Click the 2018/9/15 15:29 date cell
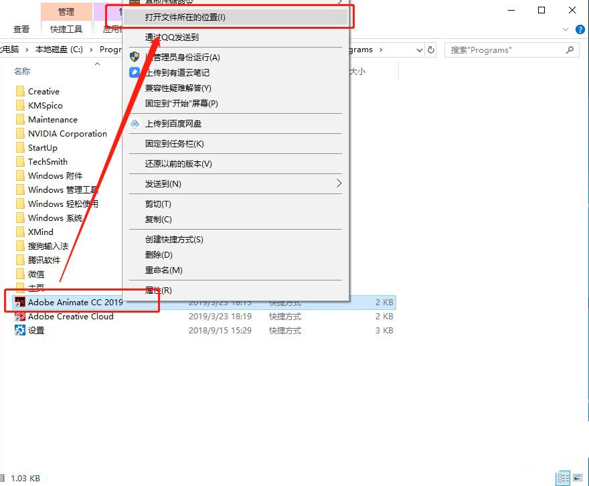The width and height of the screenshot is (589, 486). 220,331
